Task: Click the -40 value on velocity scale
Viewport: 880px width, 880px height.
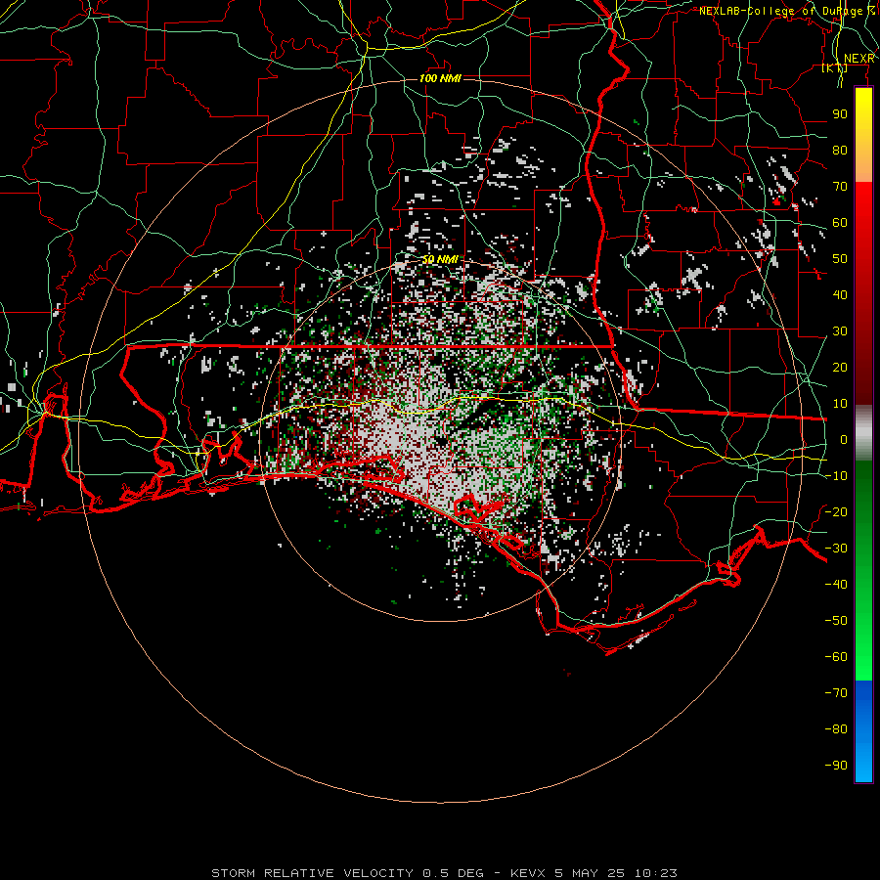Action: tap(836, 585)
